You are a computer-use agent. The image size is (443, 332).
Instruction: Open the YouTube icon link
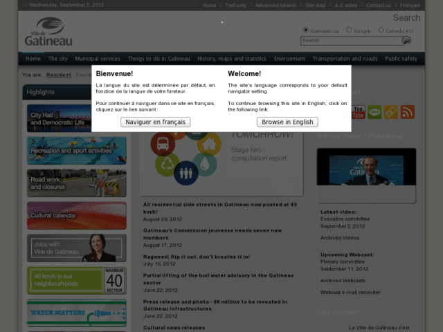[359, 112]
